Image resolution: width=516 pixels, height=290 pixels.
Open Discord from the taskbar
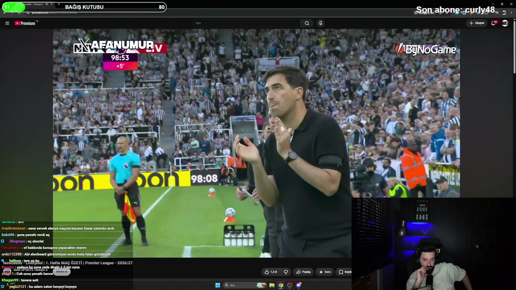point(298,285)
